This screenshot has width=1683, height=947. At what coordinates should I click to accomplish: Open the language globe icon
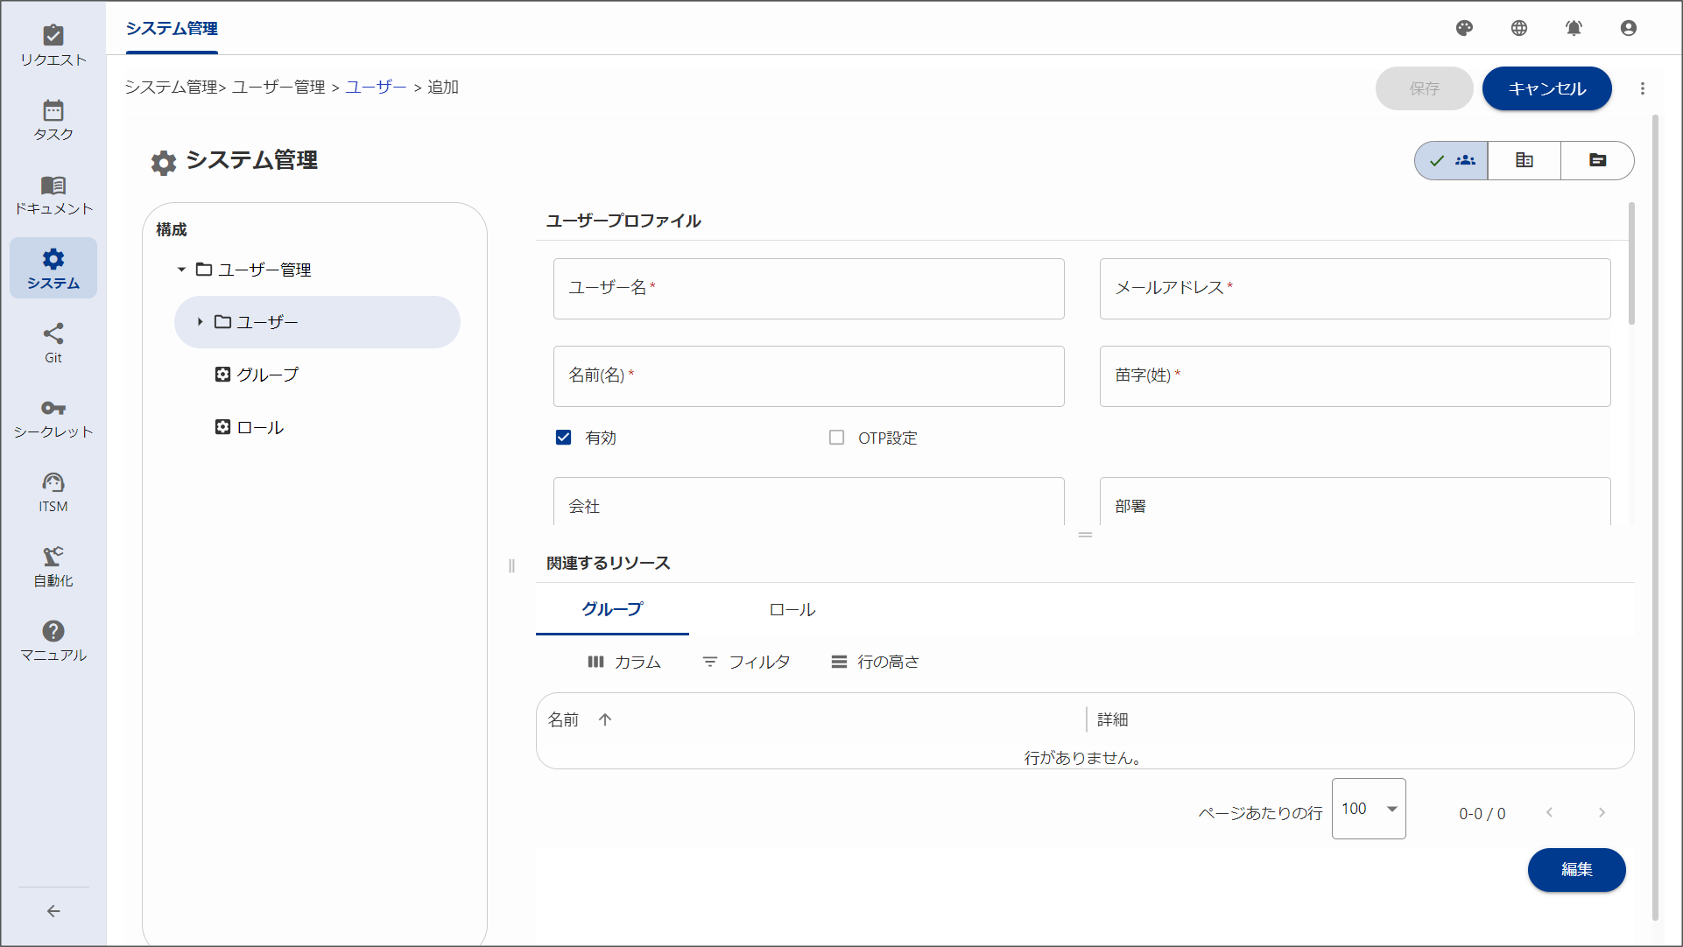coord(1519,28)
